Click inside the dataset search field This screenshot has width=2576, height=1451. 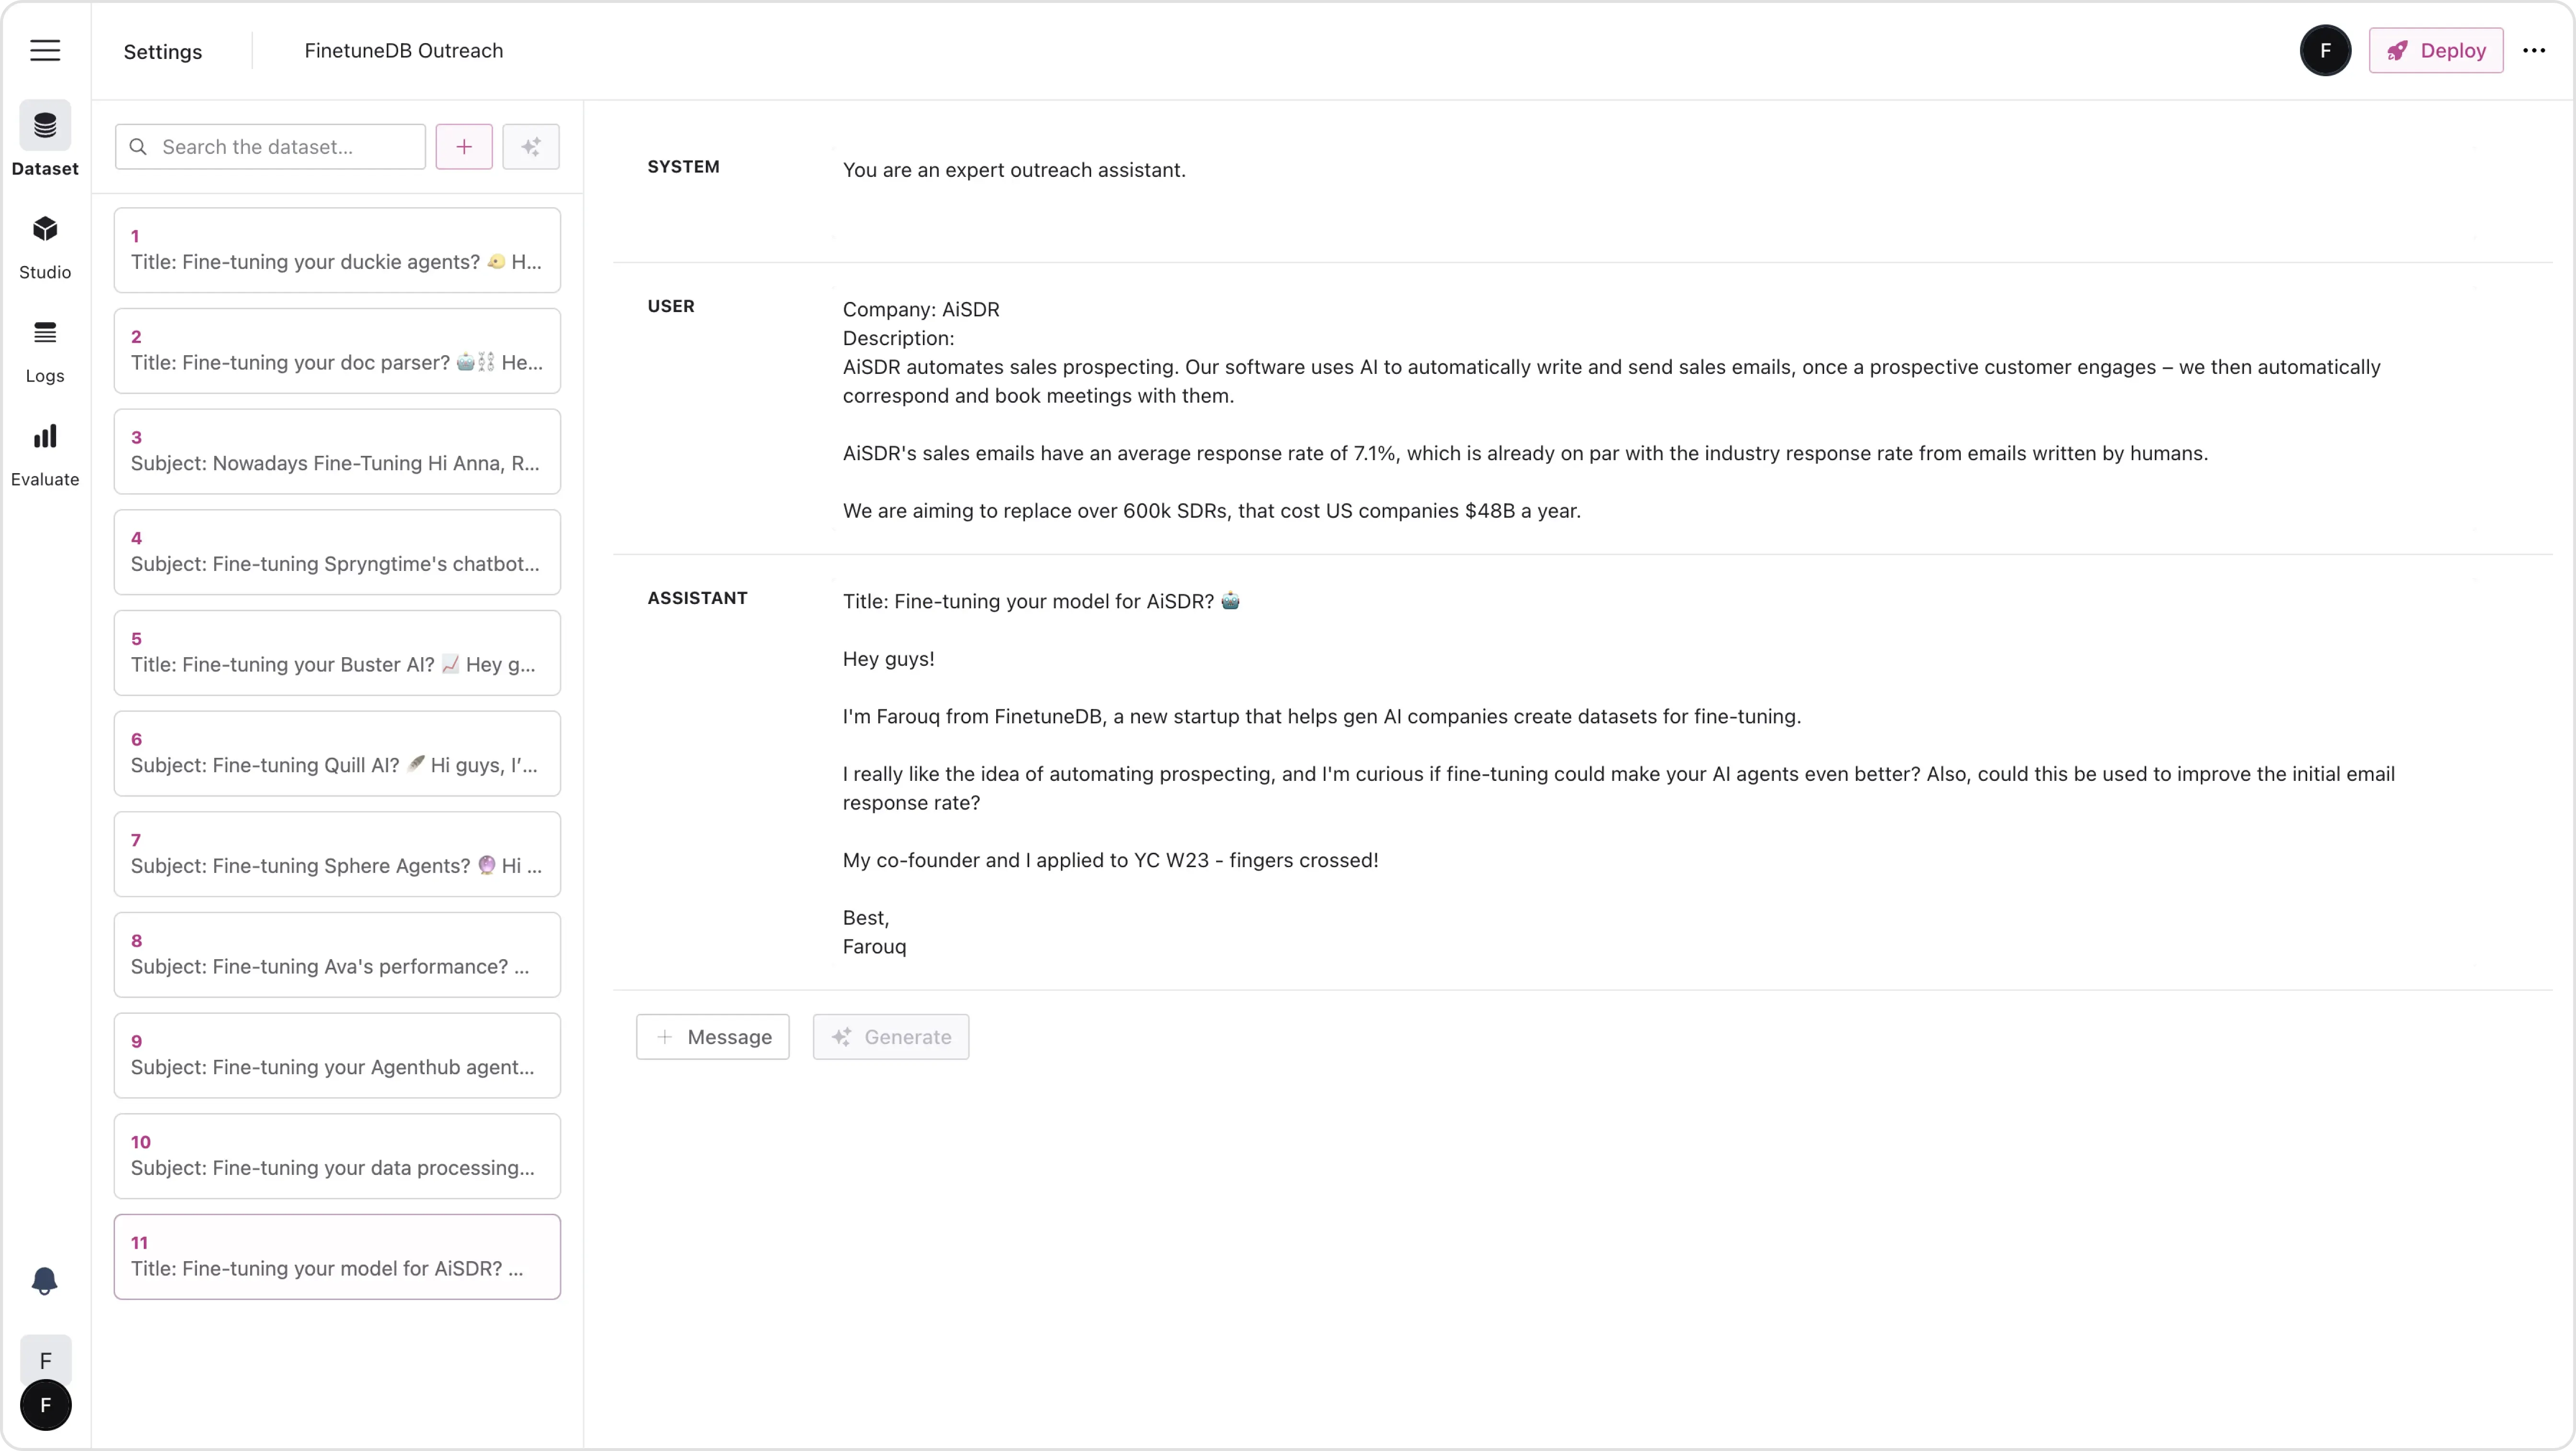coord(270,146)
